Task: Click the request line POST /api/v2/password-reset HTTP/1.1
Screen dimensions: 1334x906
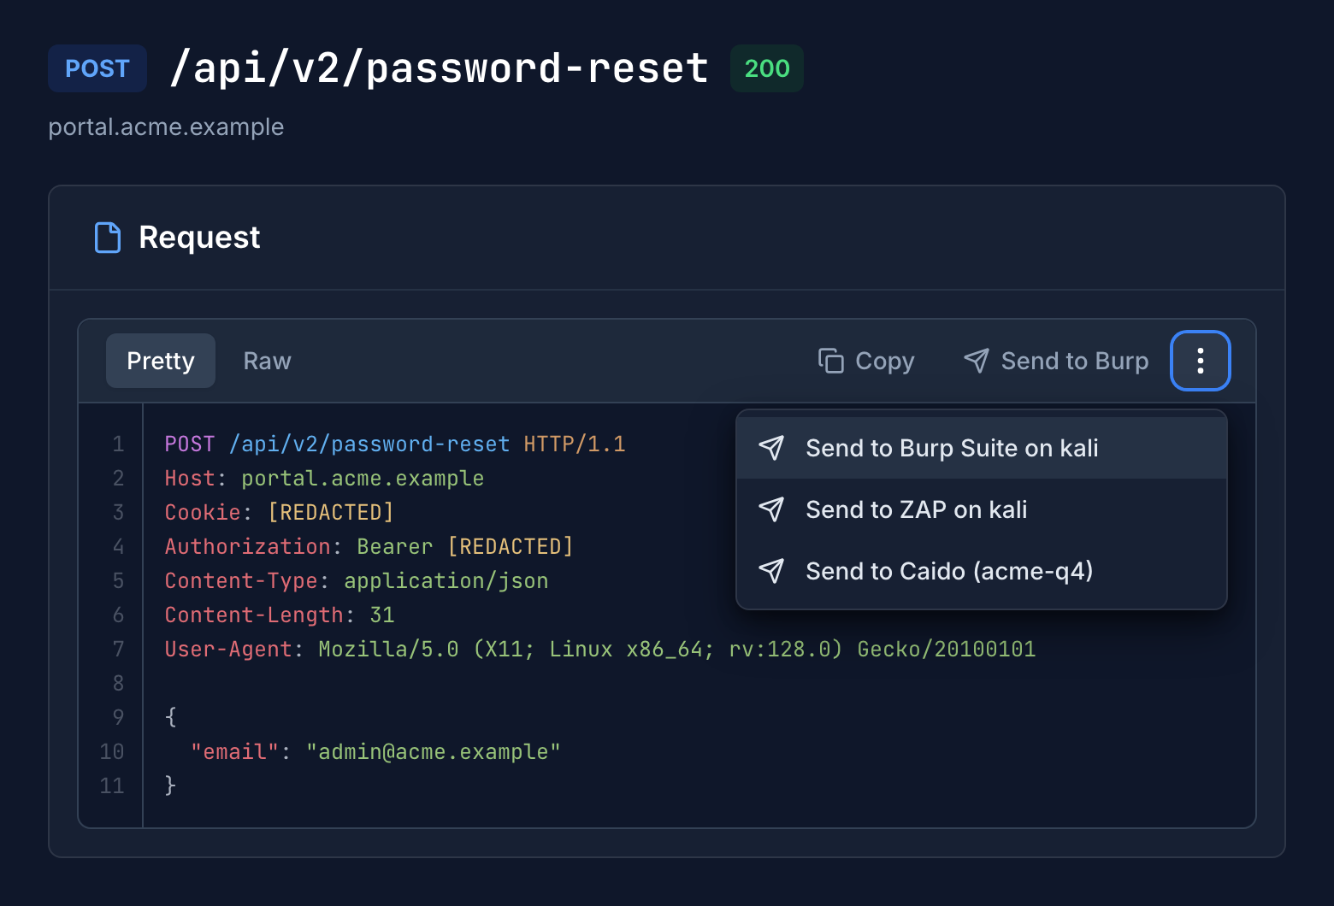Action: click(395, 444)
